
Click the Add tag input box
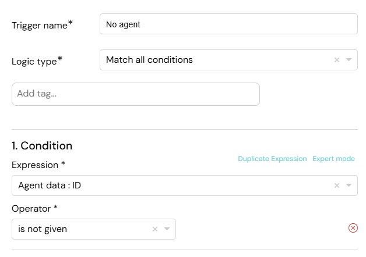[136, 94]
